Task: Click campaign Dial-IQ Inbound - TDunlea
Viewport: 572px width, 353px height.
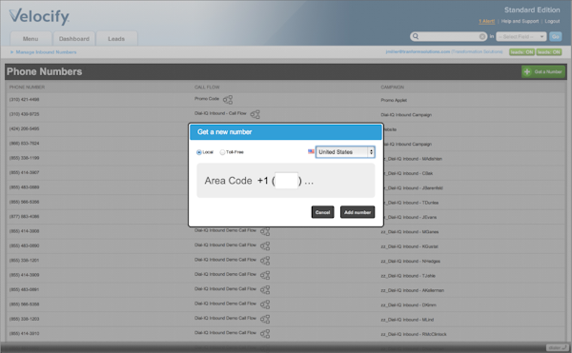Action: tap(412, 203)
